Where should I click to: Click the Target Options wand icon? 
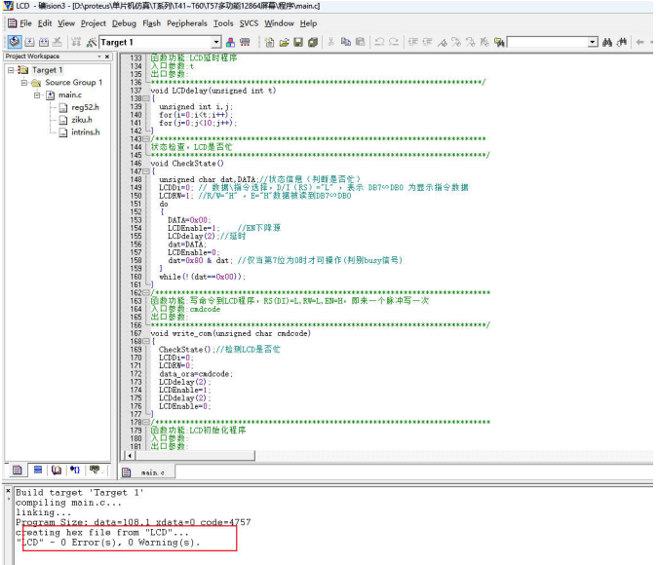[90, 42]
